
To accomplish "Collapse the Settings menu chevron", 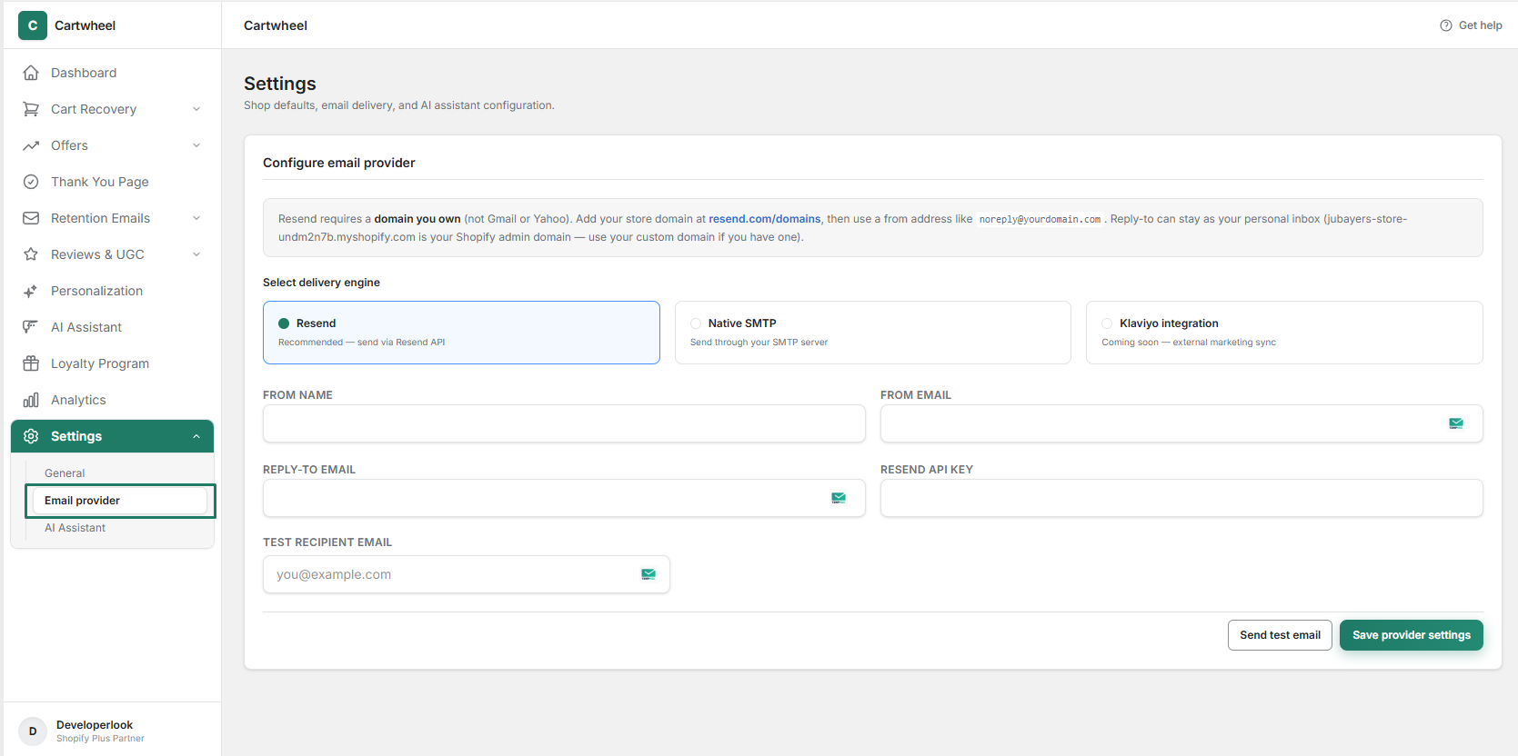I will pyautogui.click(x=196, y=436).
